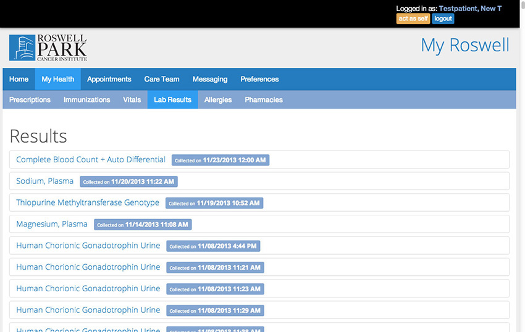This screenshot has width=525, height=332.
Task: View the Vitals sub-tab
Action: (132, 100)
